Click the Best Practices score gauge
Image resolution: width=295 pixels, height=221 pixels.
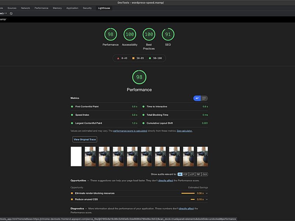pos(149,34)
